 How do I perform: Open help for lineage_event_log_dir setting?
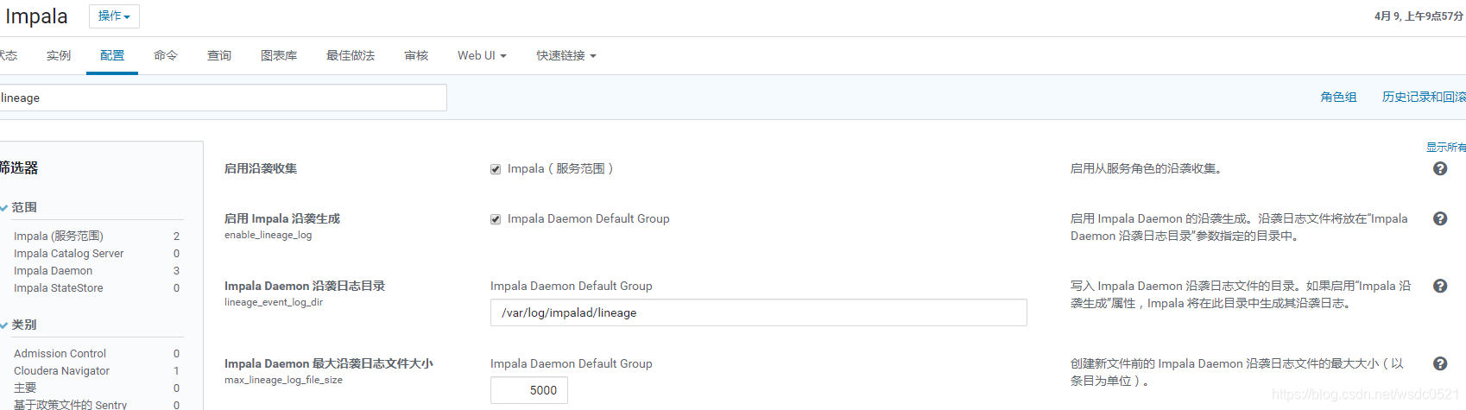point(1440,286)
